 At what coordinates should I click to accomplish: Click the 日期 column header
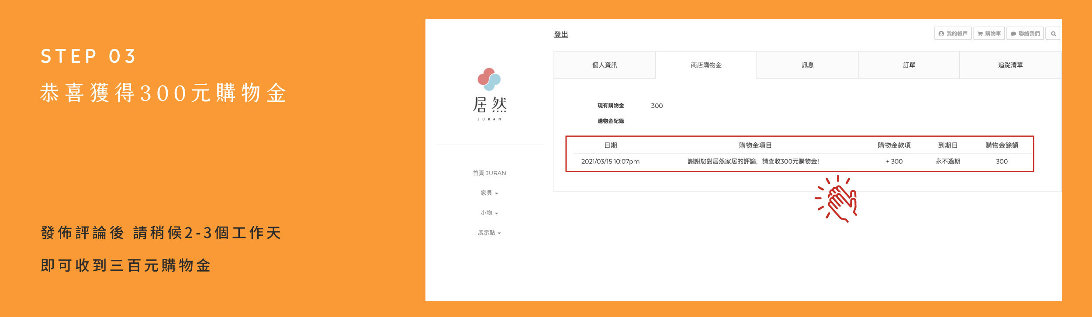pos(610,145)
